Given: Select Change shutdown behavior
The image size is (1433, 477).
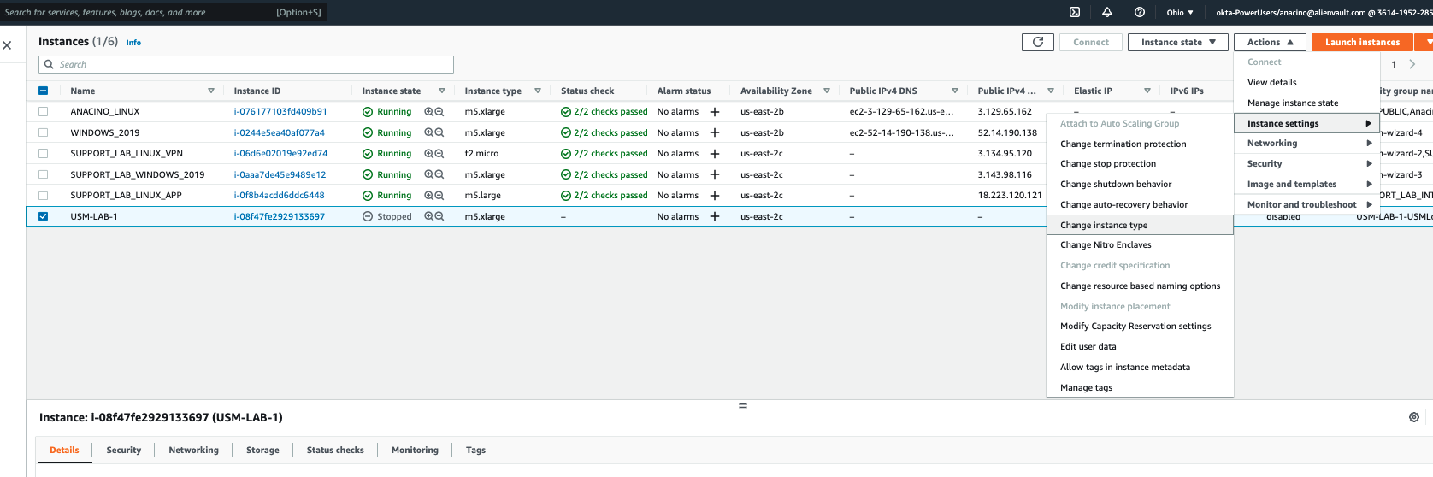Looking at the screenshot, I should (x=1140, y=184).
